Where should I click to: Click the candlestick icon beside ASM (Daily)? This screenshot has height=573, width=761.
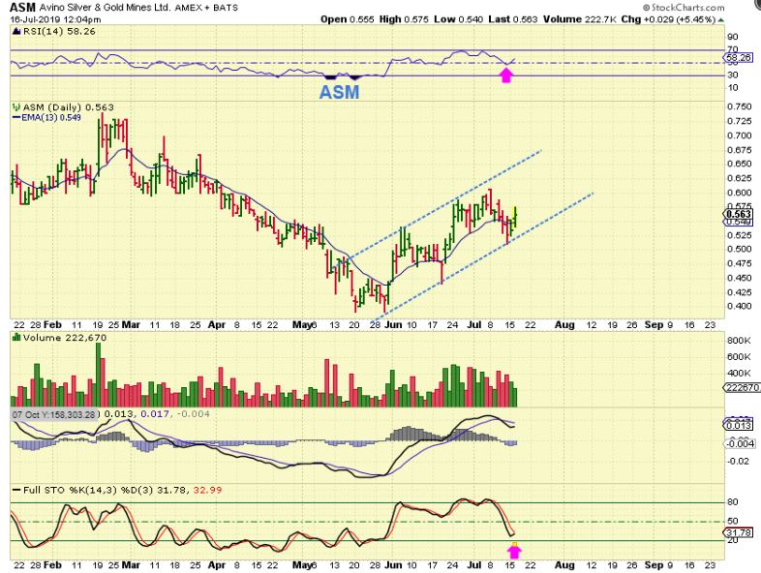[x=16, y=107]
